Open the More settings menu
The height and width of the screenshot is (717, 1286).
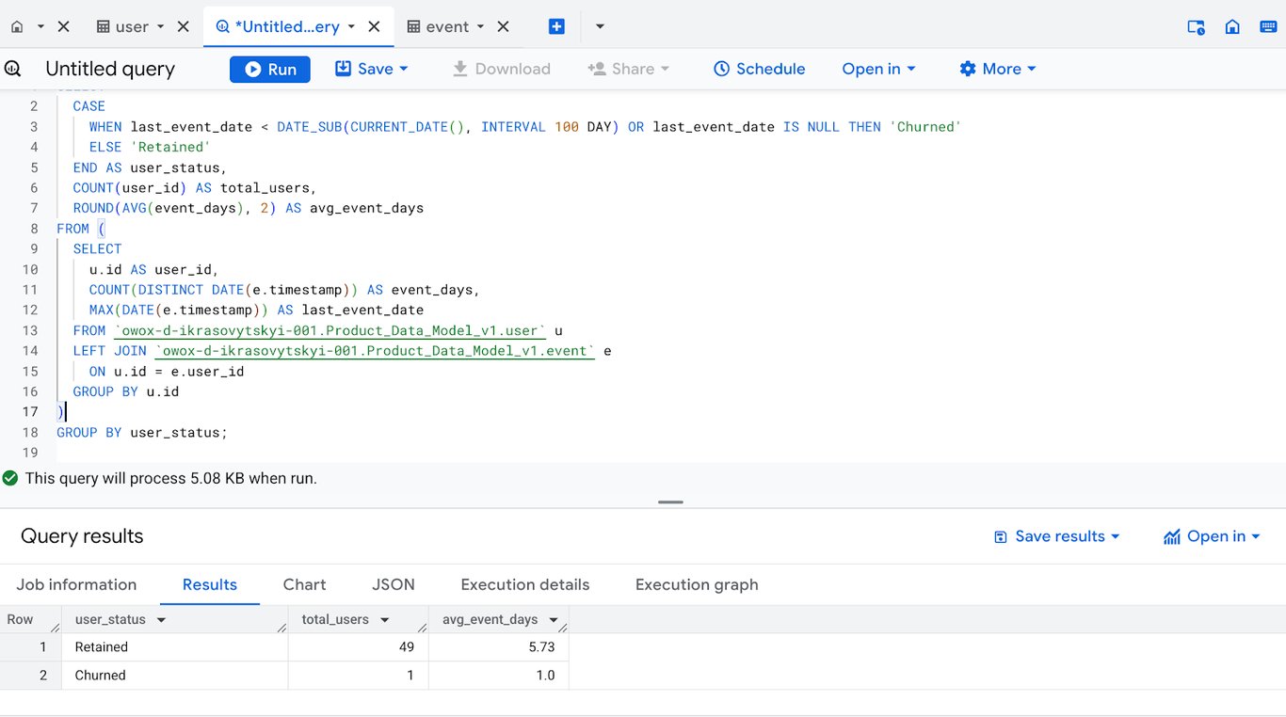tap(998, 69)
